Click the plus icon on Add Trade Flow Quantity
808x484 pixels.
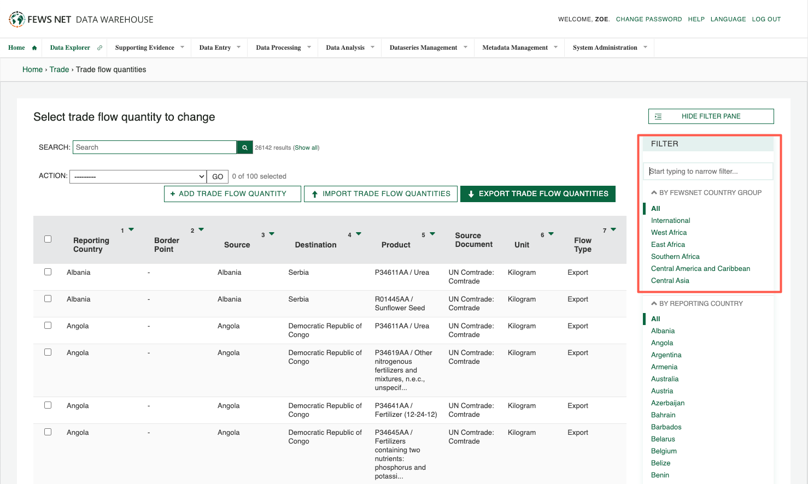coord(172,193)
